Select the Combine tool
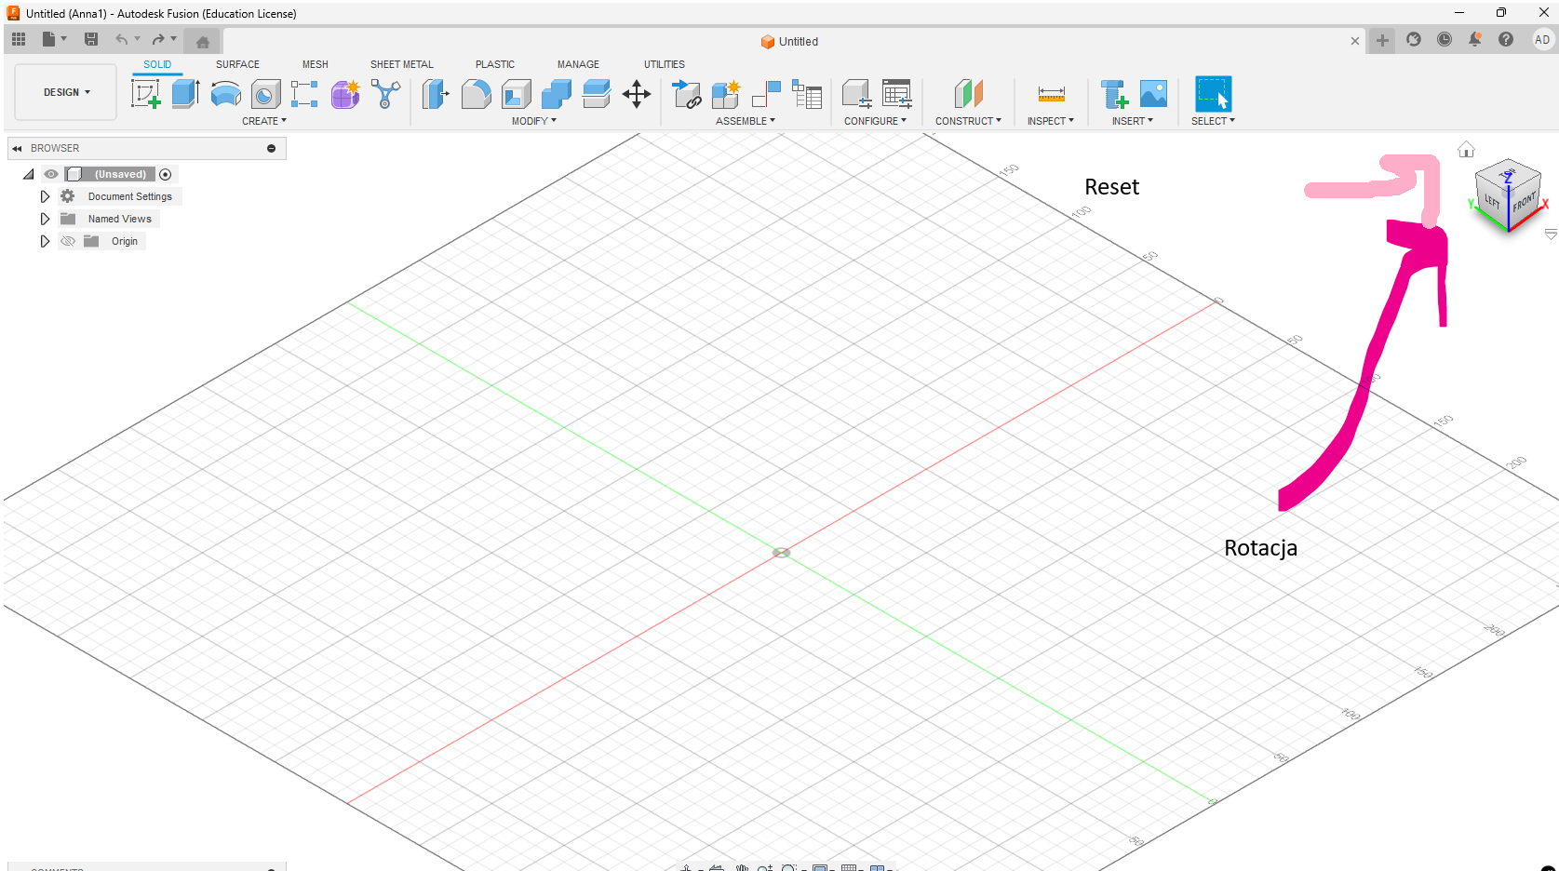Screen dimensions: 1559x871 point(556,94)
